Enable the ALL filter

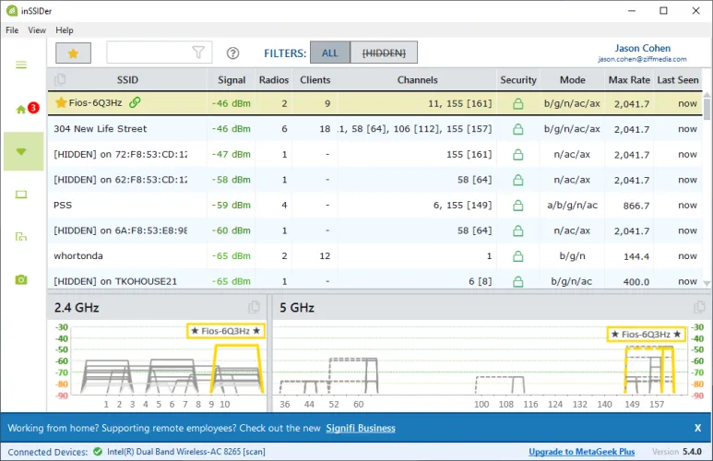[x=329, y=53]
